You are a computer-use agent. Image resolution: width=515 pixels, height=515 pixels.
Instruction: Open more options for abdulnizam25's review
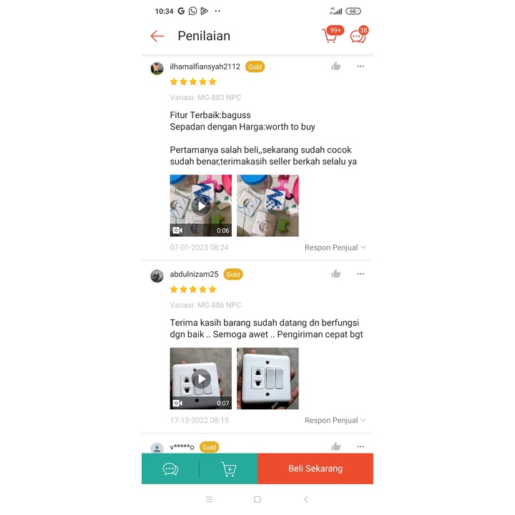point(360,274)
